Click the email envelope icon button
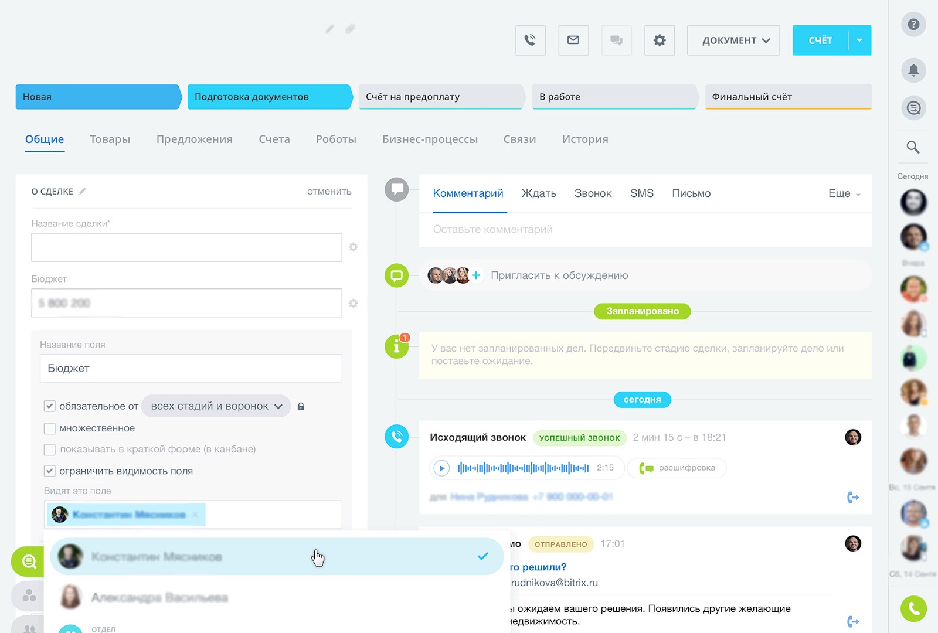Viewport: 938px width, 633px height. 573,40
